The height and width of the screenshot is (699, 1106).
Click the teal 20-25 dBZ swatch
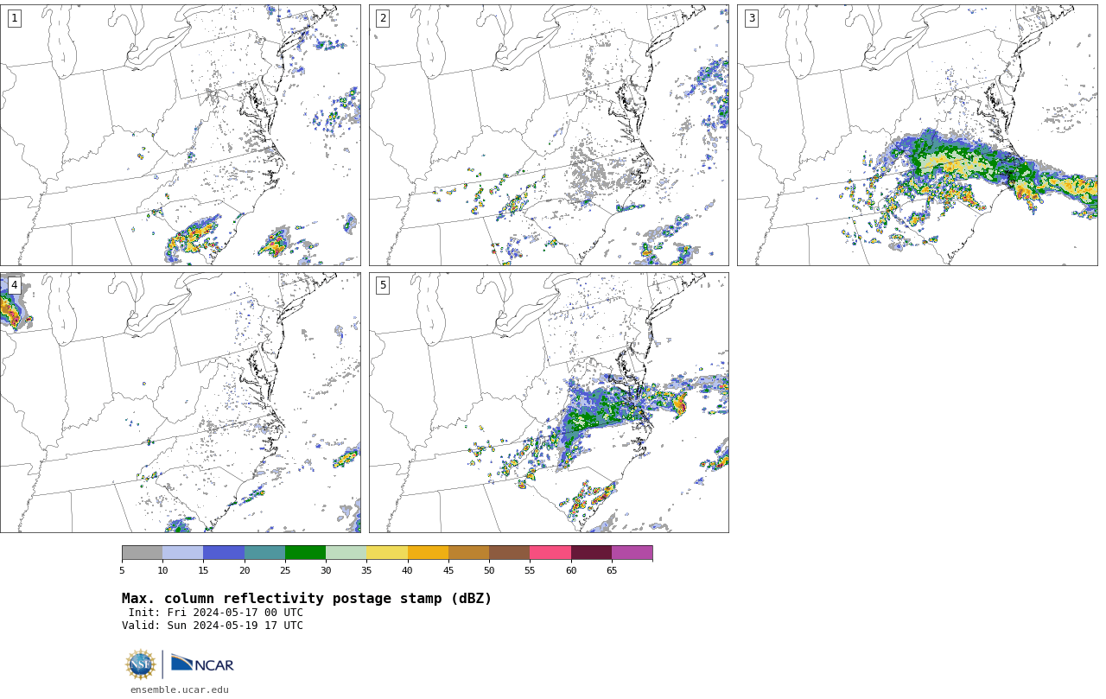point(264,553)
